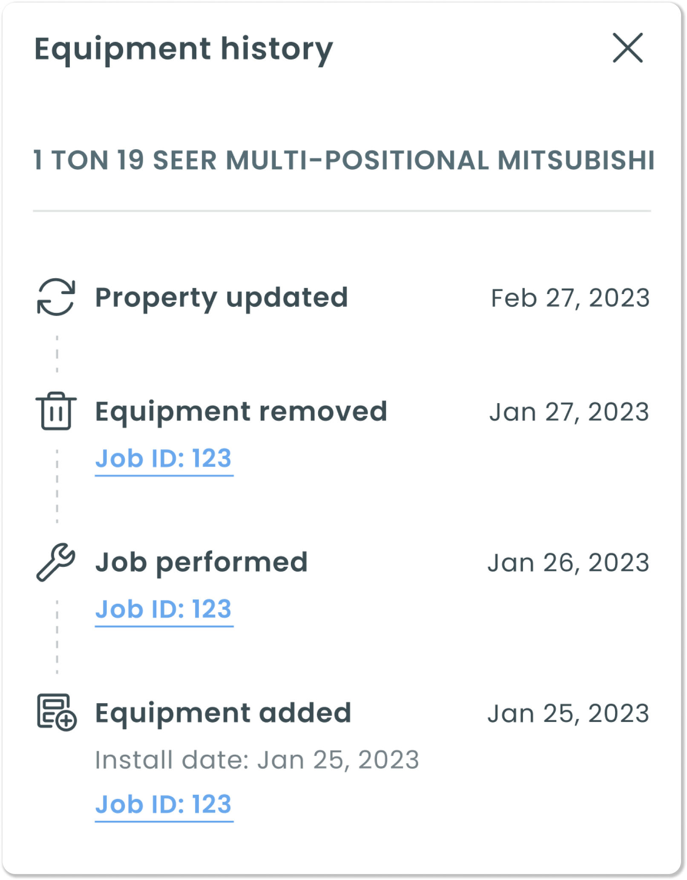Click the Jan 26, 2023 date
The width and height of the screenshot is (687, 880).
point(569,563)
